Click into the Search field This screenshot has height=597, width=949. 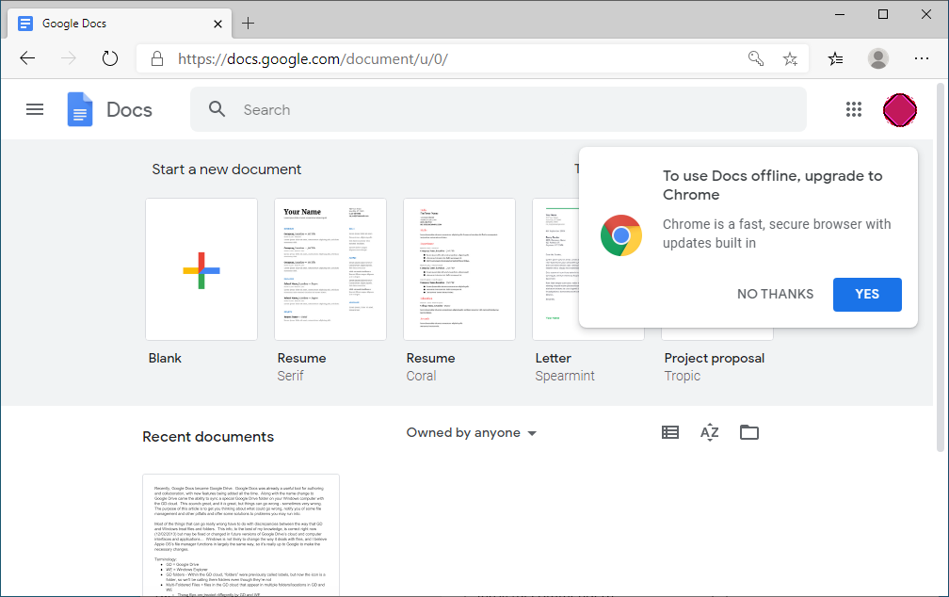point(498,109)
